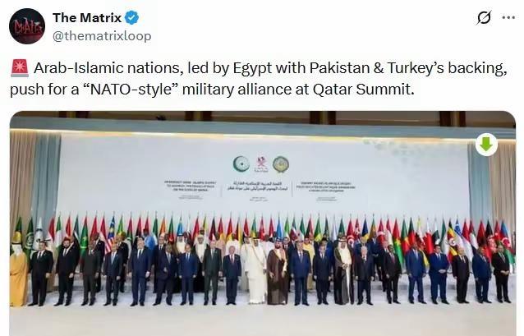The image size is (524, 336).
Task: Click the words "Qatar Summit" in the tweet
Action: tap(362, 90)
